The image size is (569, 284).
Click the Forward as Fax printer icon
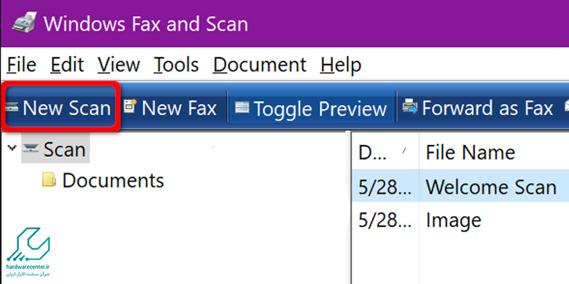click(x=410, y=106)
